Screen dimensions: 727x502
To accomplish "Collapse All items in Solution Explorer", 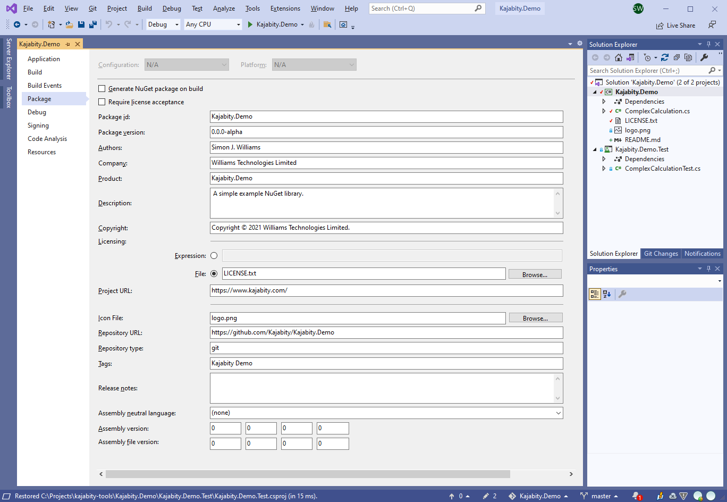I will (676, 57).
